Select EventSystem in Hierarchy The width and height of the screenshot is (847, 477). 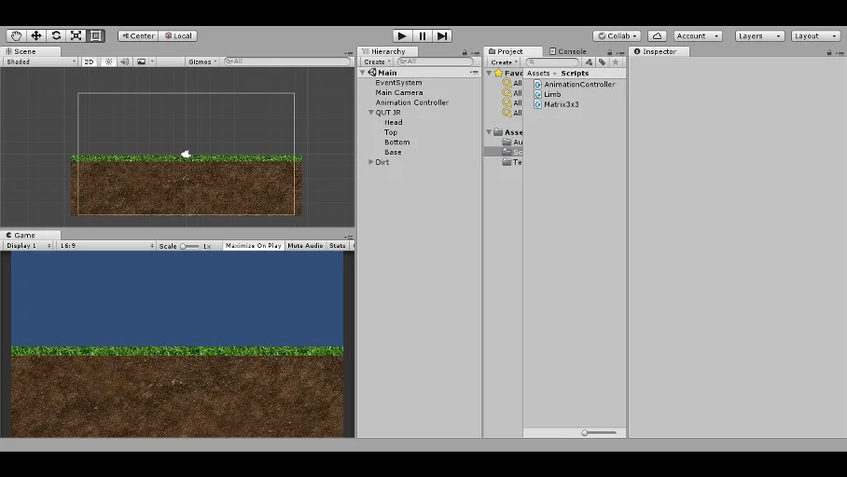tap(398, 83)
